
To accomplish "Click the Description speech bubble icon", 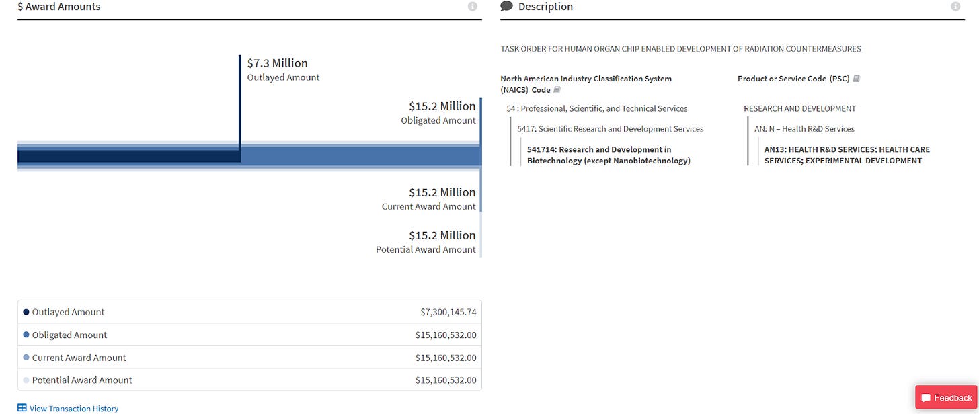I will pos(506,6).
